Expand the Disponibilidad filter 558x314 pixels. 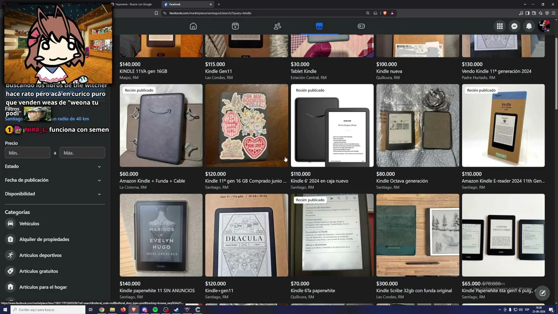54,194
